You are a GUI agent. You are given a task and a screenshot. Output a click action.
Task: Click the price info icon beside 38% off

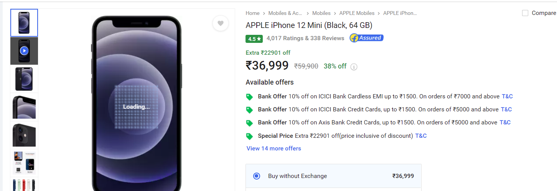(354, 67)
